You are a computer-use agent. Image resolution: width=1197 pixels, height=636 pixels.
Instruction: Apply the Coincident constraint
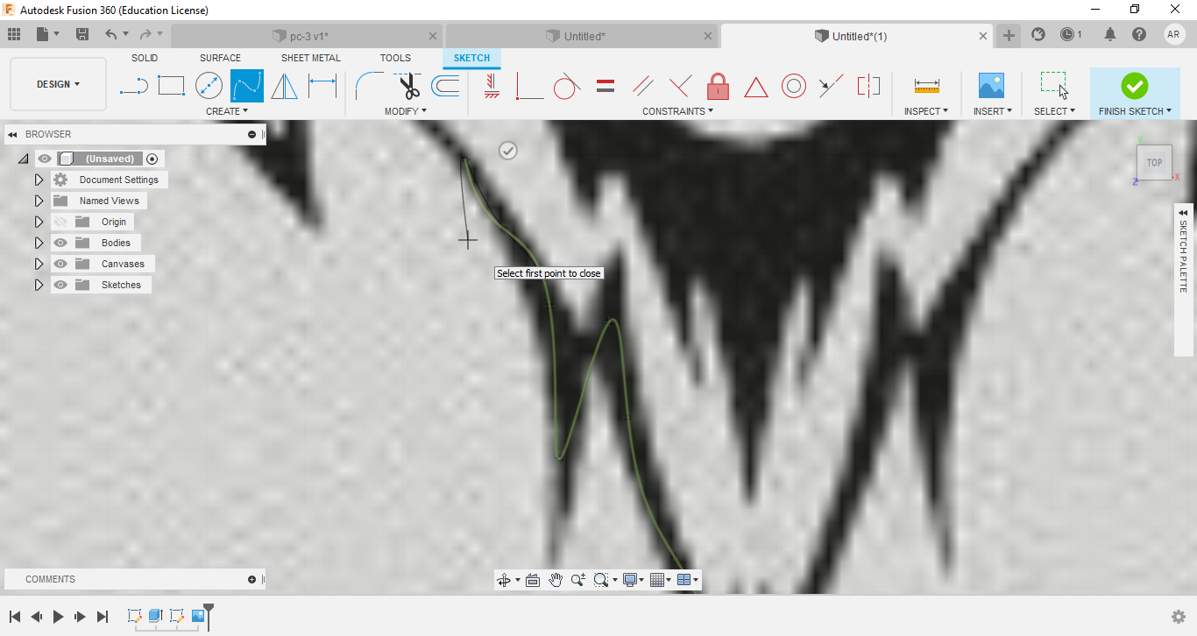[529, 86]
